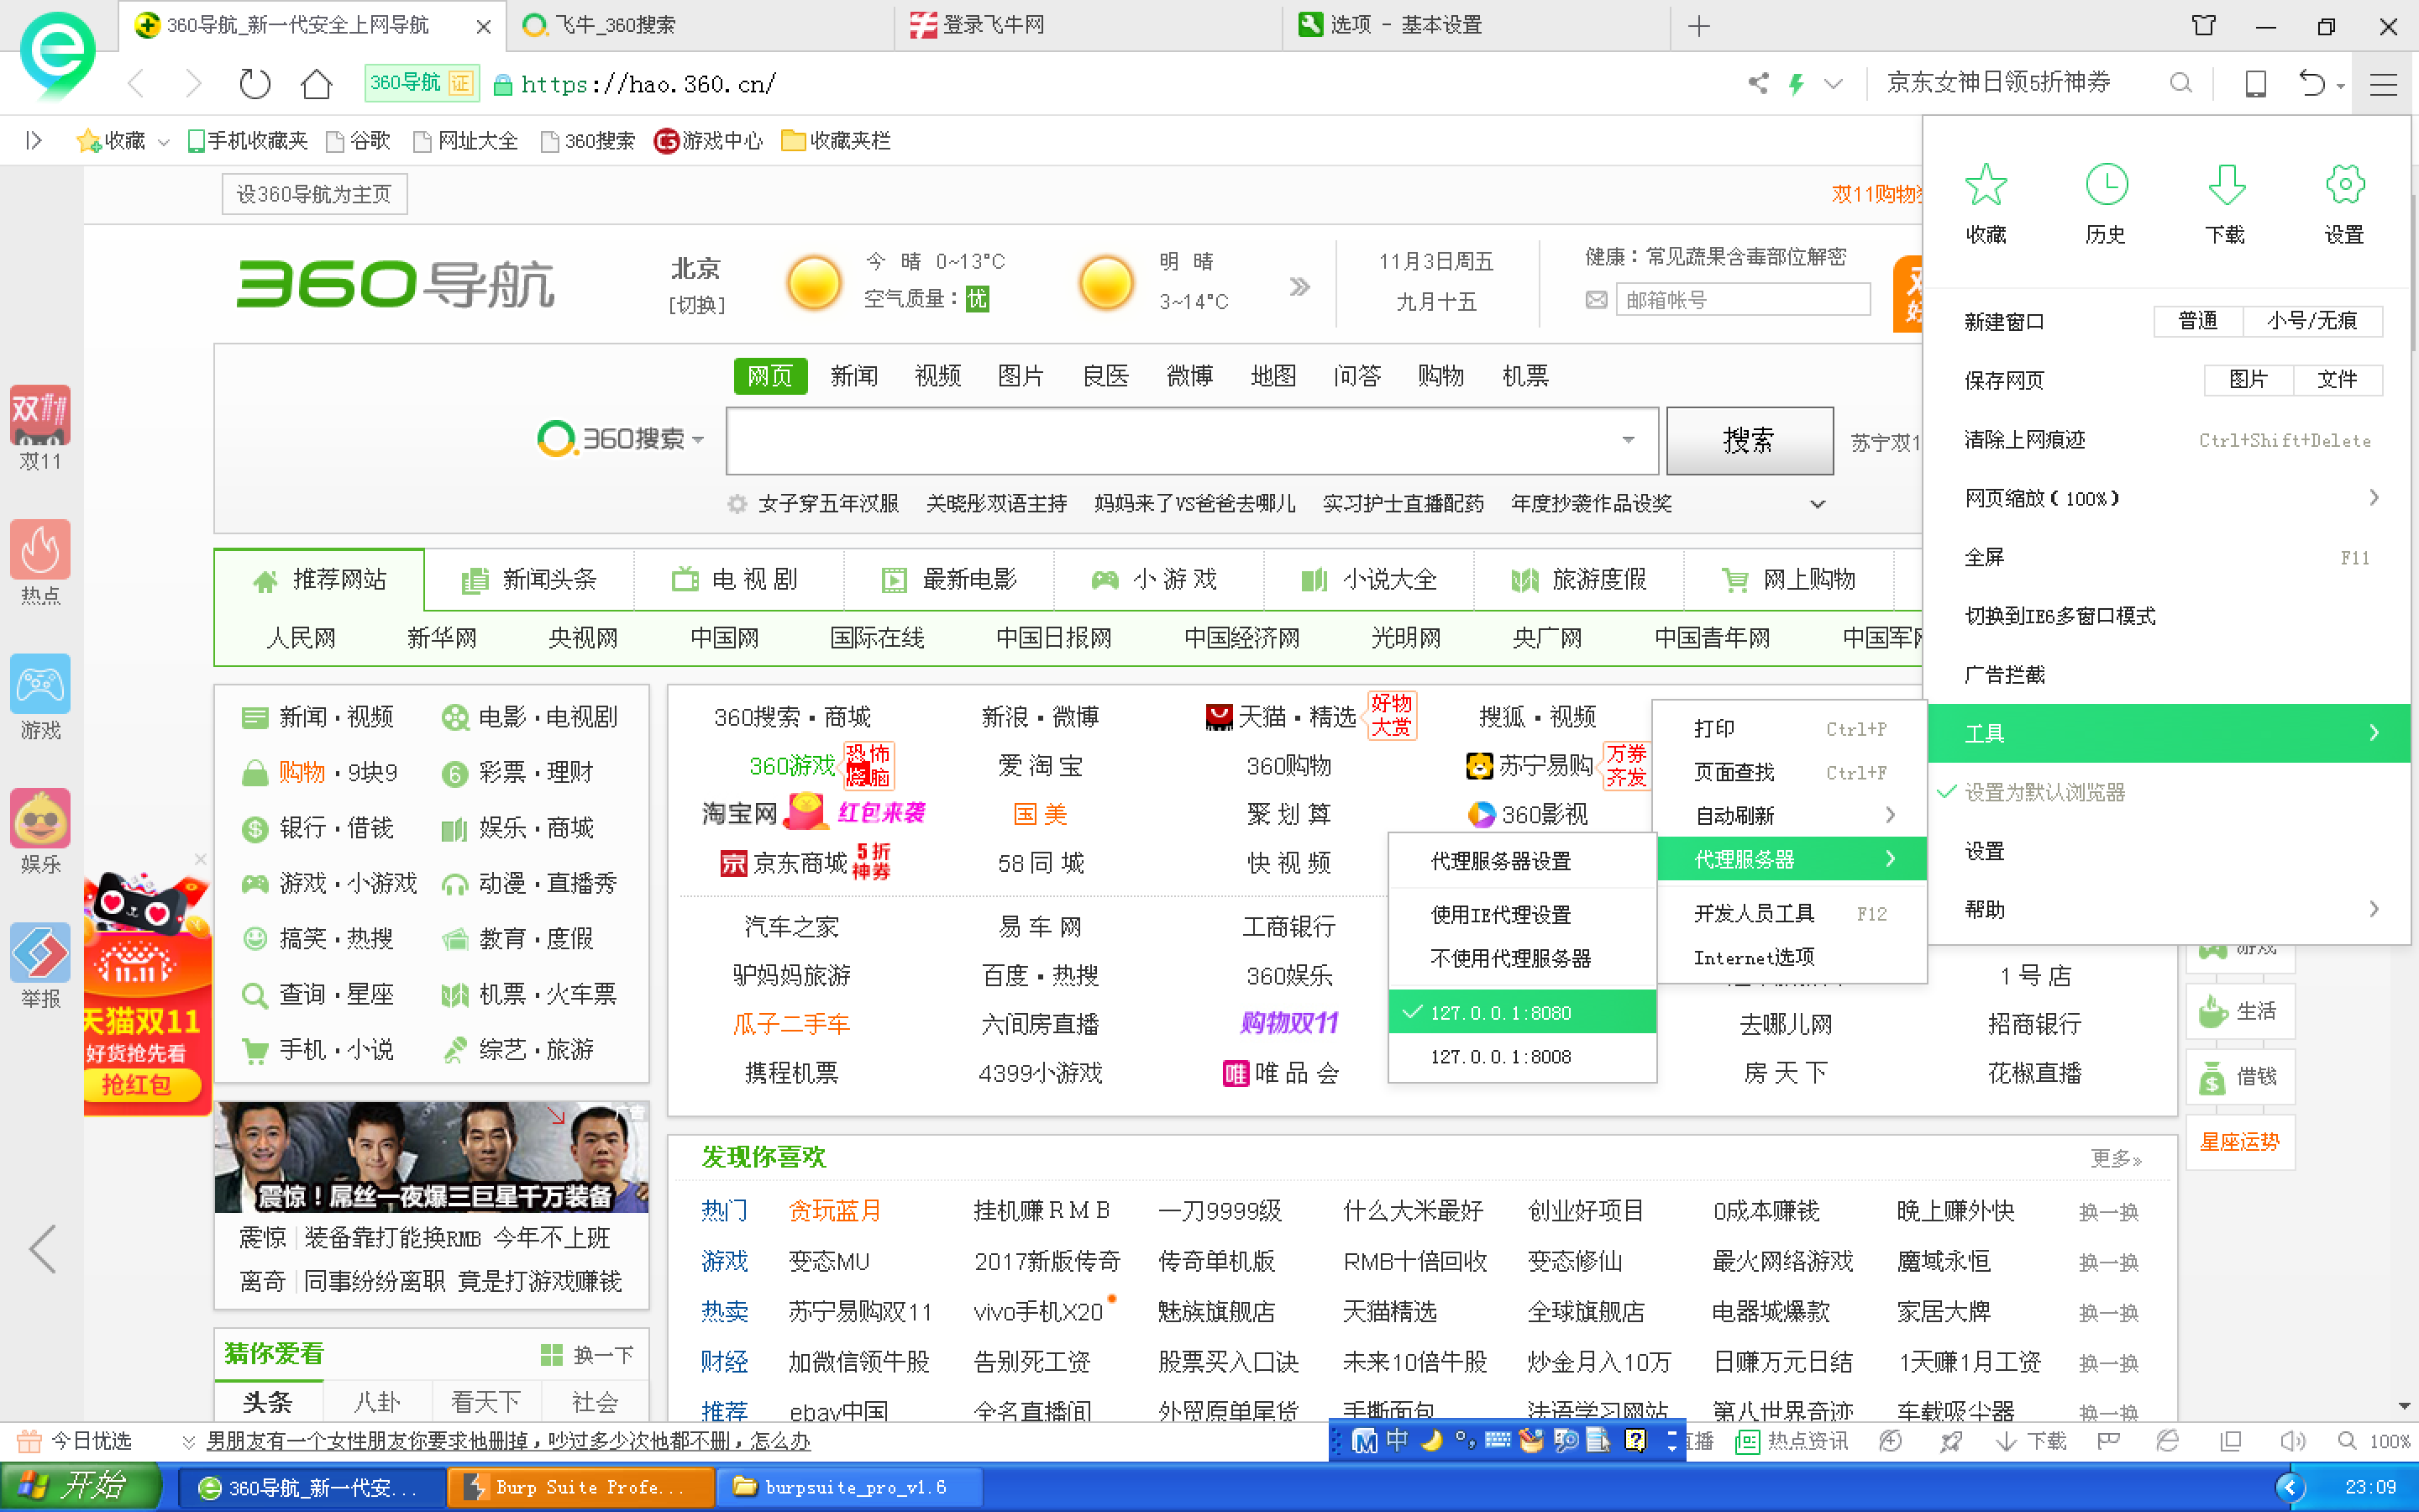
Task: Click the 游戏中心 bookmark icon
Action: (666, 141)
